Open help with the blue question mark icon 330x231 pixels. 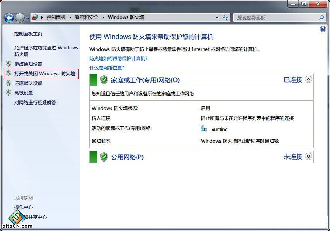pos(323,29)
